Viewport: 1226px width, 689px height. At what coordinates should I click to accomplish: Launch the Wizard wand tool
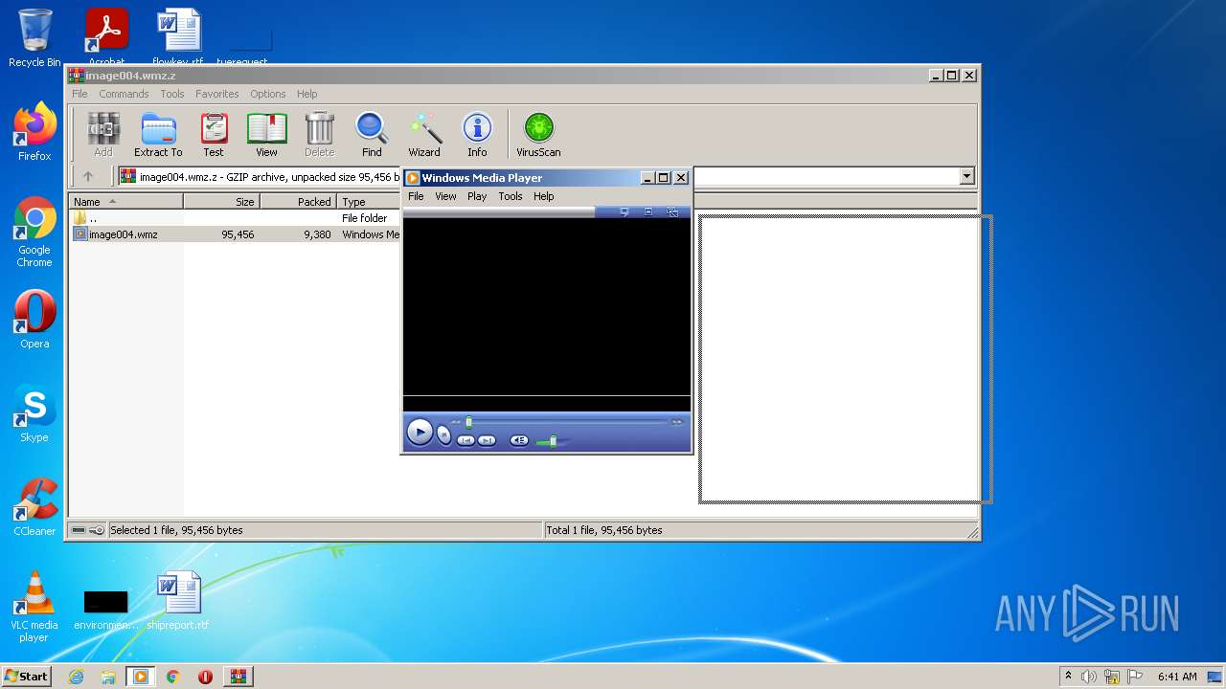424,134
